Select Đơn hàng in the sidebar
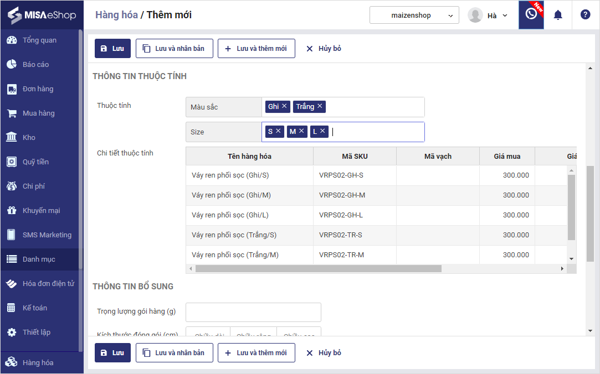600x374 pixels. point(38,89)
